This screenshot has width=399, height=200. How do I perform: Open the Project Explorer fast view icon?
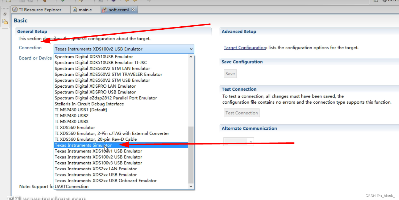click(x=5, y=21)
